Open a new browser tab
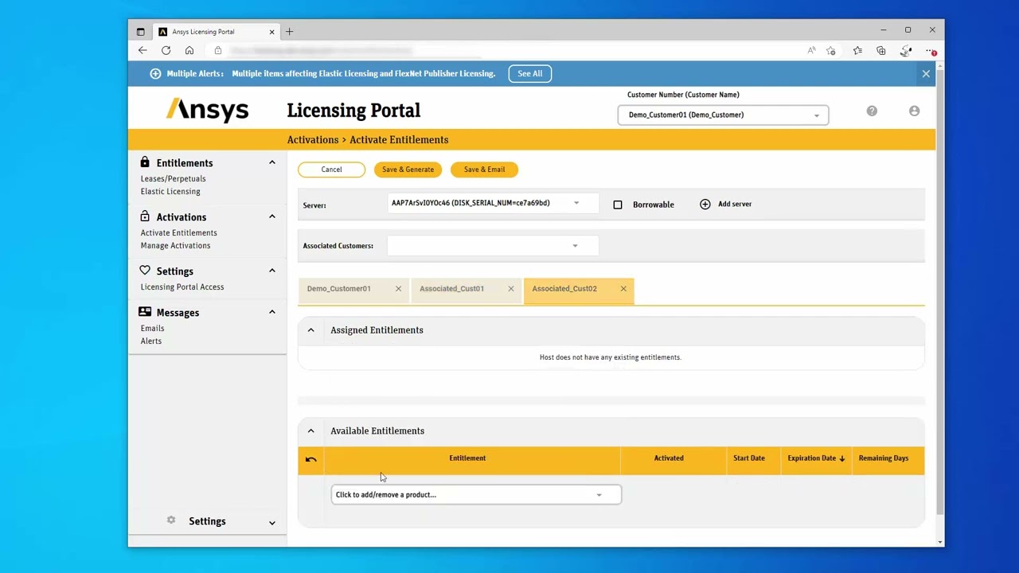The image size is (1019, 573). pyautogui.click(x=289, y=32)
